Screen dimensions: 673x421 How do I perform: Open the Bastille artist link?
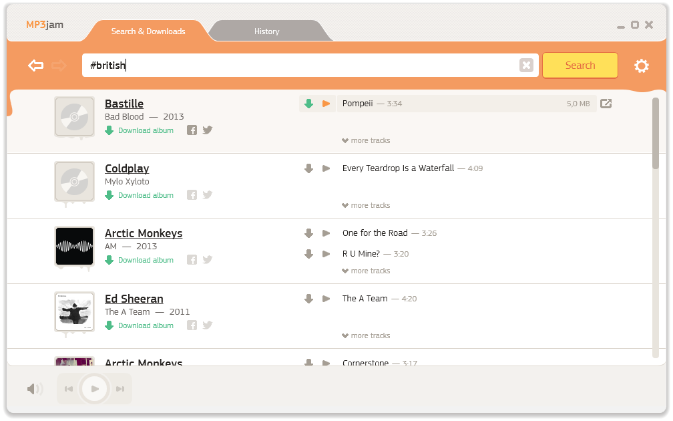[x=124, y=104]
